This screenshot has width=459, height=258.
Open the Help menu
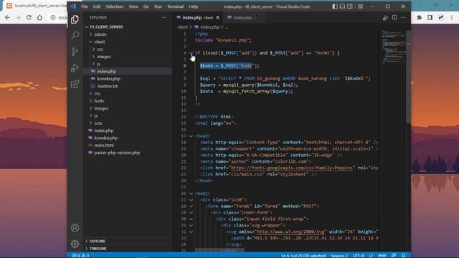[x=193, y=6]
